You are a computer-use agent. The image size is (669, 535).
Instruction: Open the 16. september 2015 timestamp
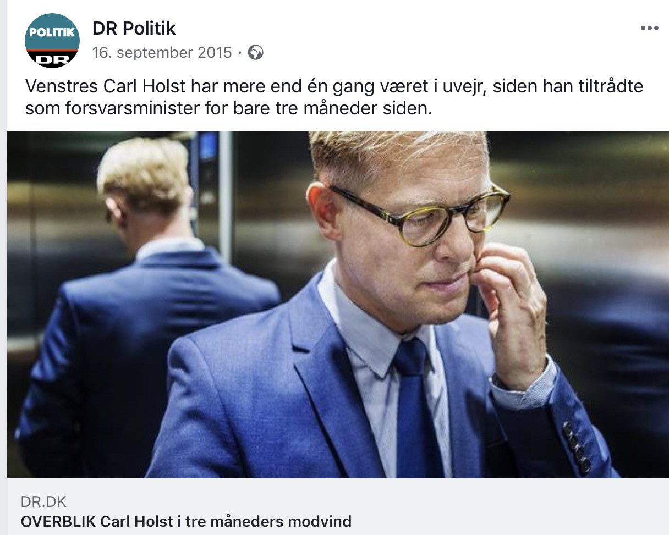point(162,53)
